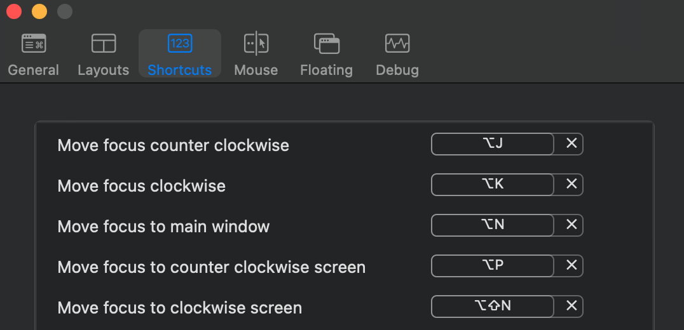Open the General preferences tab
Screen dimensions: 684x330
(x=33, y=53)
